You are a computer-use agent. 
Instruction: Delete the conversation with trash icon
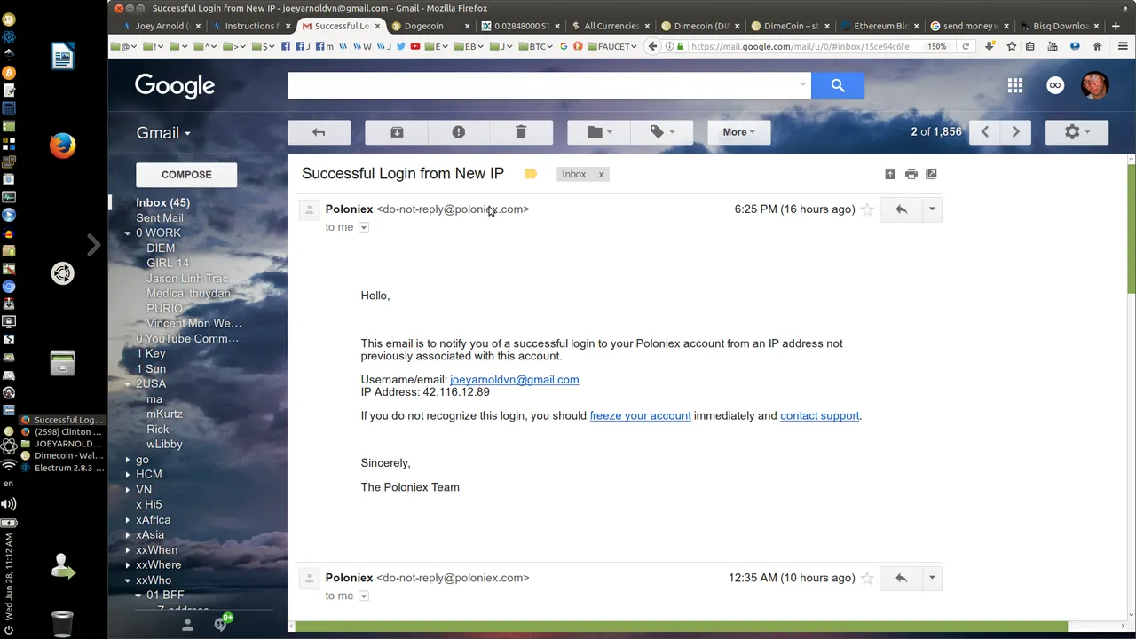521,132
